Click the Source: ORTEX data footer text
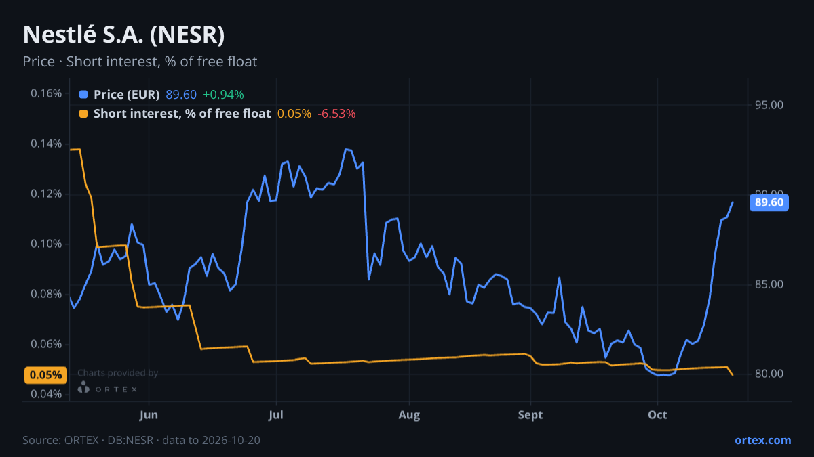 (142, 440)
